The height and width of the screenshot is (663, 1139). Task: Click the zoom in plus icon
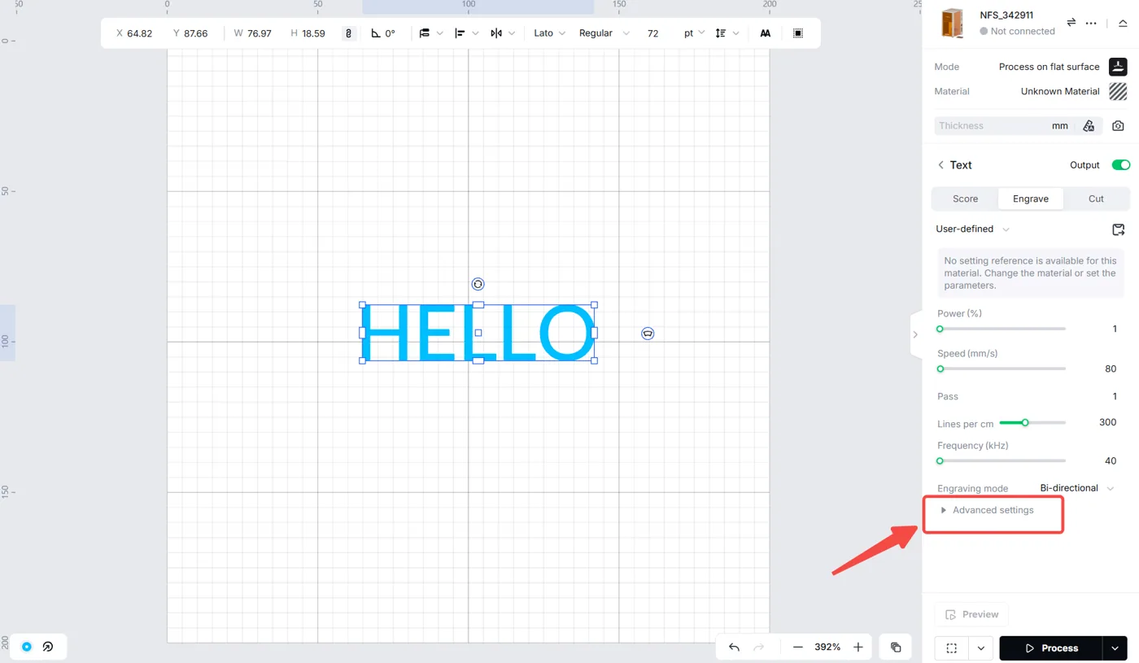[858, 648]
